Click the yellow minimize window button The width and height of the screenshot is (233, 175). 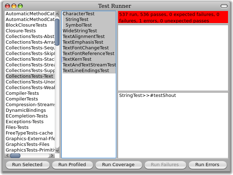[x=14, y=6]
